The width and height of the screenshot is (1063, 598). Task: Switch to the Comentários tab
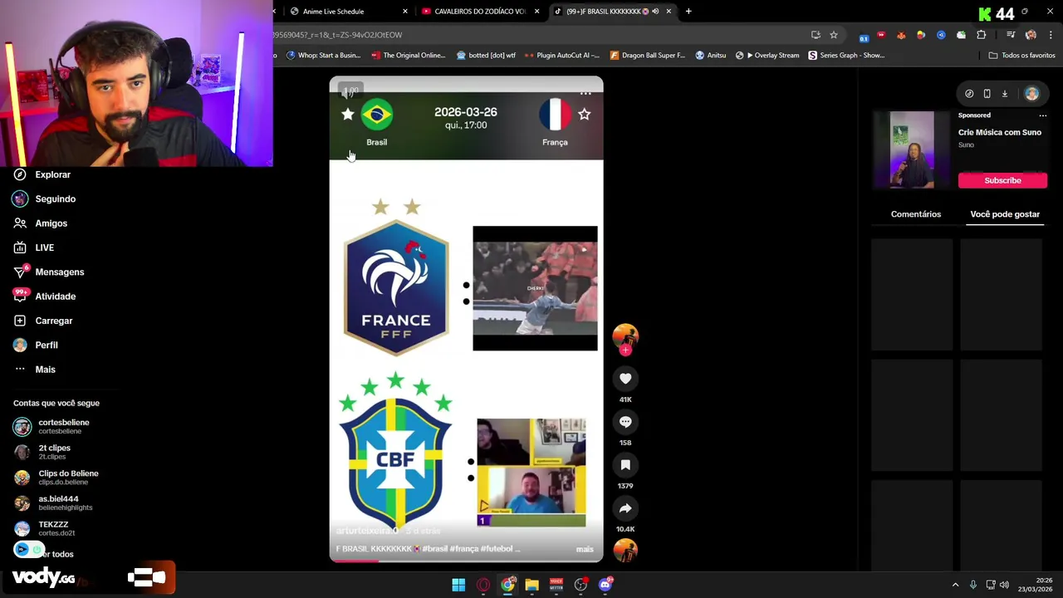tap(916, 214)
